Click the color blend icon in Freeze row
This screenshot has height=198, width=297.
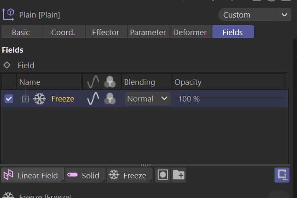(x=110, y=99)
